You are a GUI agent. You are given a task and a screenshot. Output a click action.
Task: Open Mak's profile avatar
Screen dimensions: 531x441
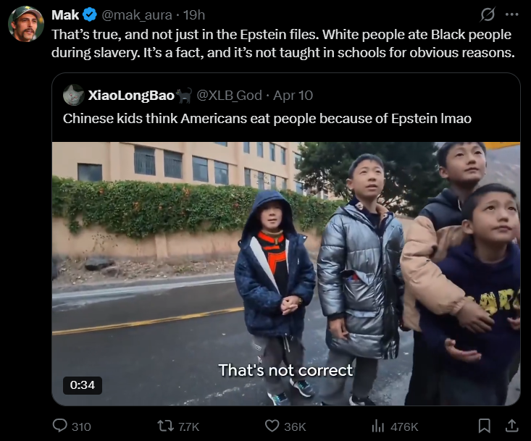pos(26,24)
